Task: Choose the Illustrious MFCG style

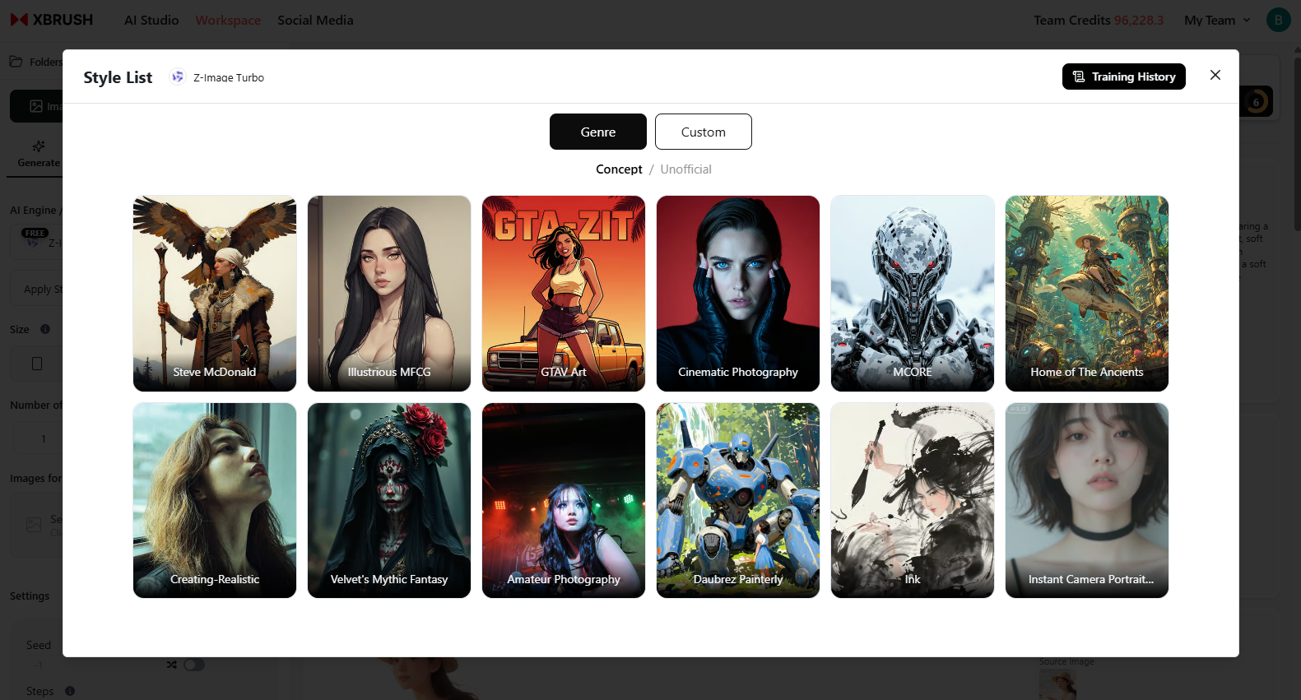Action: point(389,294)
